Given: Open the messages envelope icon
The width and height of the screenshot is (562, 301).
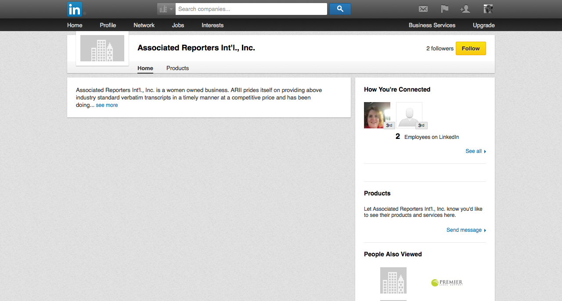Looking at the screenshot, I should click(x=423, y=9).
